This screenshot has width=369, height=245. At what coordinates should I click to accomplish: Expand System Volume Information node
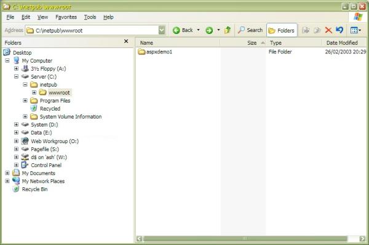pyautogui.click(x=25, y=117)
